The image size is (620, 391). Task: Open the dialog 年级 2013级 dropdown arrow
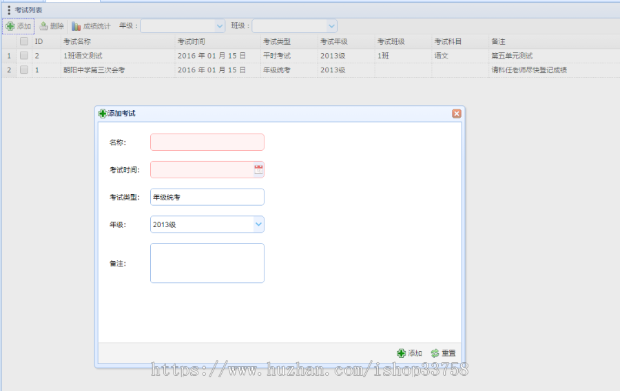tap(258, 224)
